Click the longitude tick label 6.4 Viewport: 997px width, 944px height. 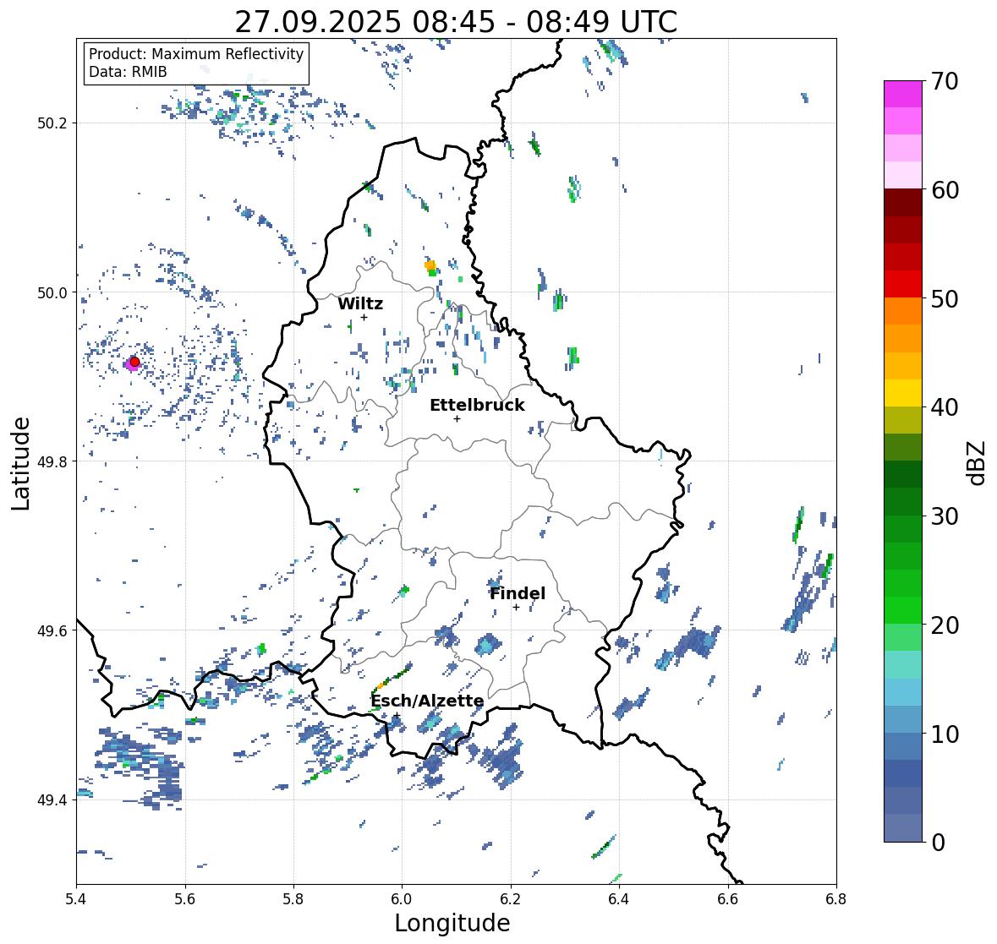click(619, 898)
